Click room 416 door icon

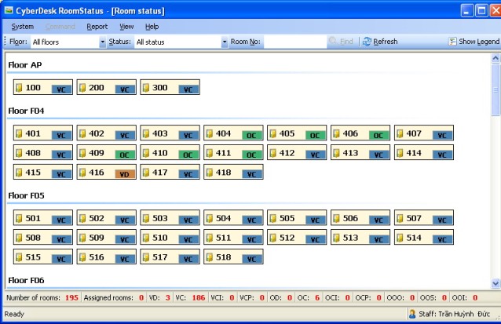coord(83,172)
